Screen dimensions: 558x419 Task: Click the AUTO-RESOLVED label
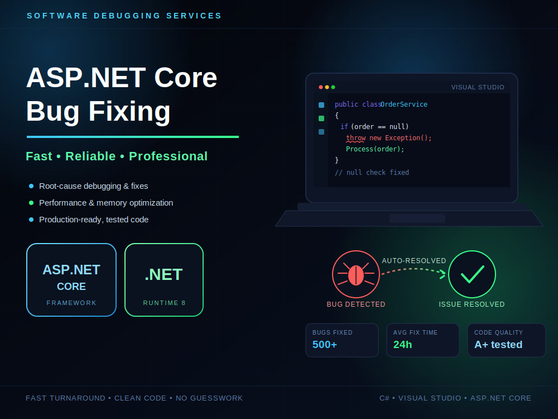(x=414, y=261)
